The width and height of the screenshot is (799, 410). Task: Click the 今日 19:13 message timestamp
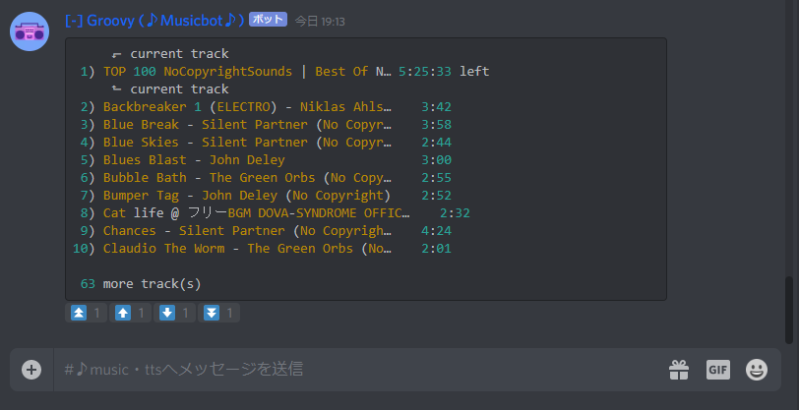click(320, 22)
